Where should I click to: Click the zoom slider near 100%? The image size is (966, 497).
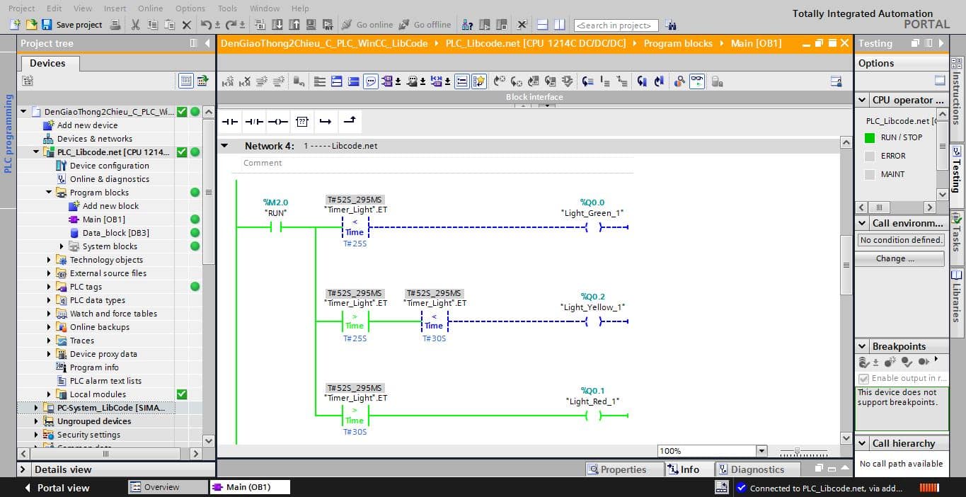click(798, 452)
